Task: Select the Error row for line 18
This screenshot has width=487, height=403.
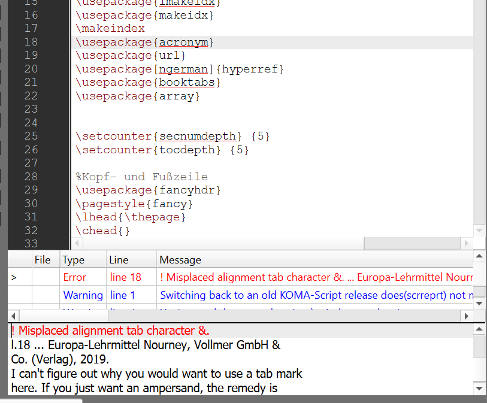Action: 240,277
